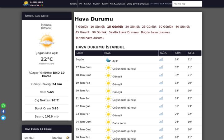This screenshot has height=140, width=224.
Task: Click the Bulut Oranı %26 entry
Action: pyautogui.click(x=47, y=109)
